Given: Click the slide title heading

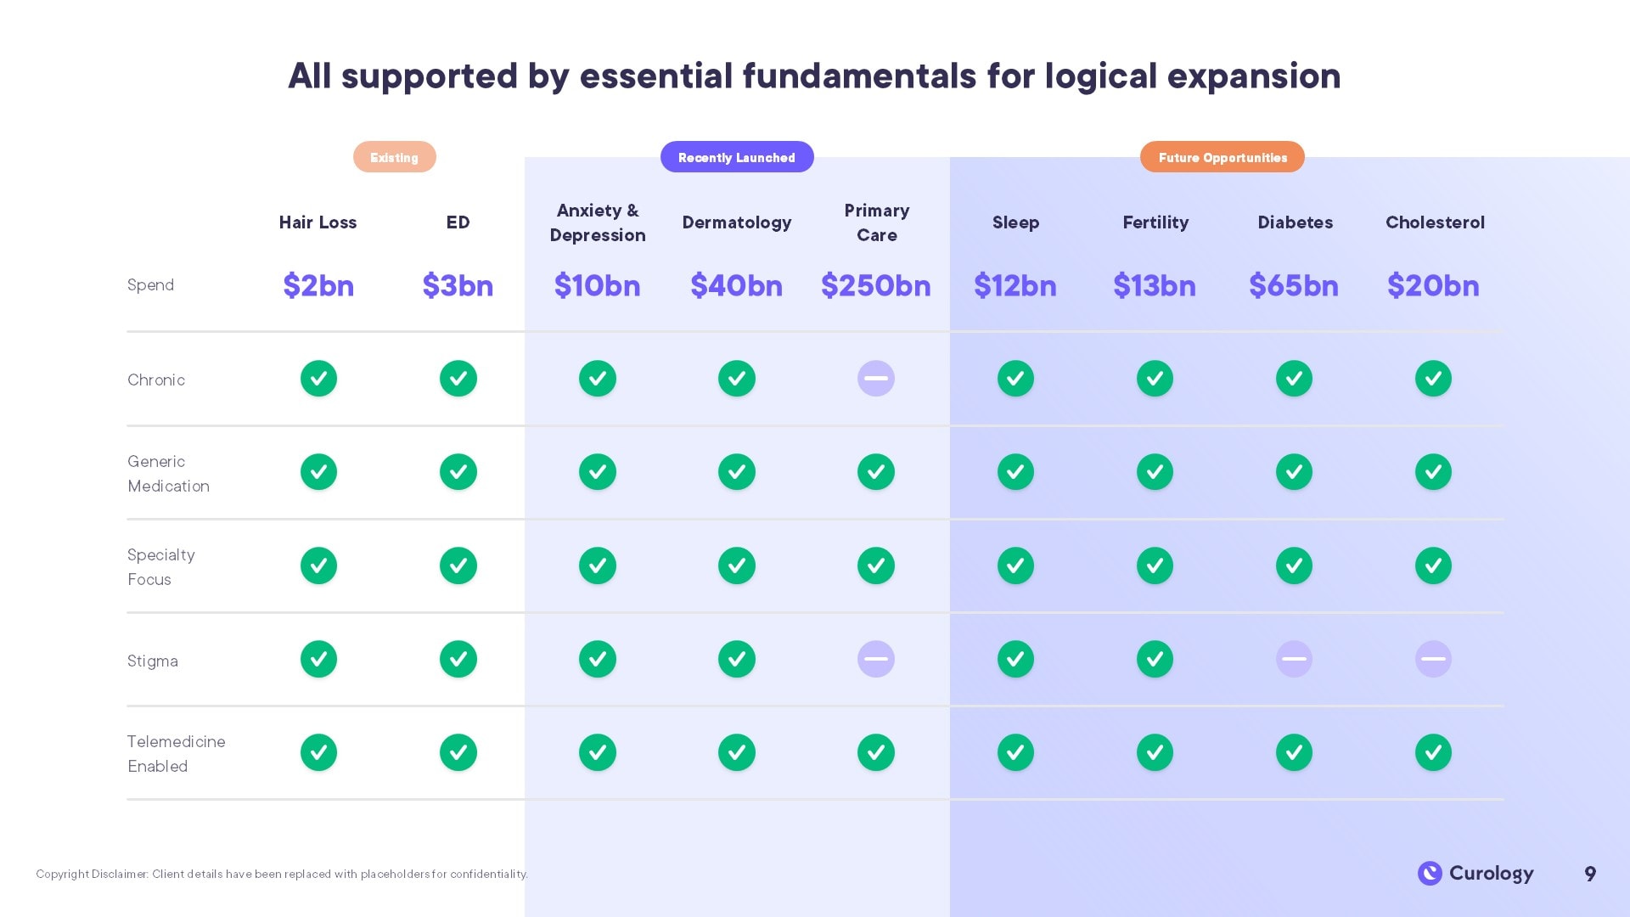Looking at the screenshot, I should coord(814,76).
